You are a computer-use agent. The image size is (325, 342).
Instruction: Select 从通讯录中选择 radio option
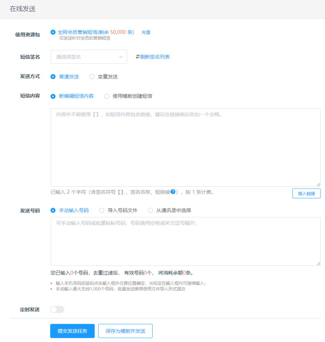tap(151, 210)
